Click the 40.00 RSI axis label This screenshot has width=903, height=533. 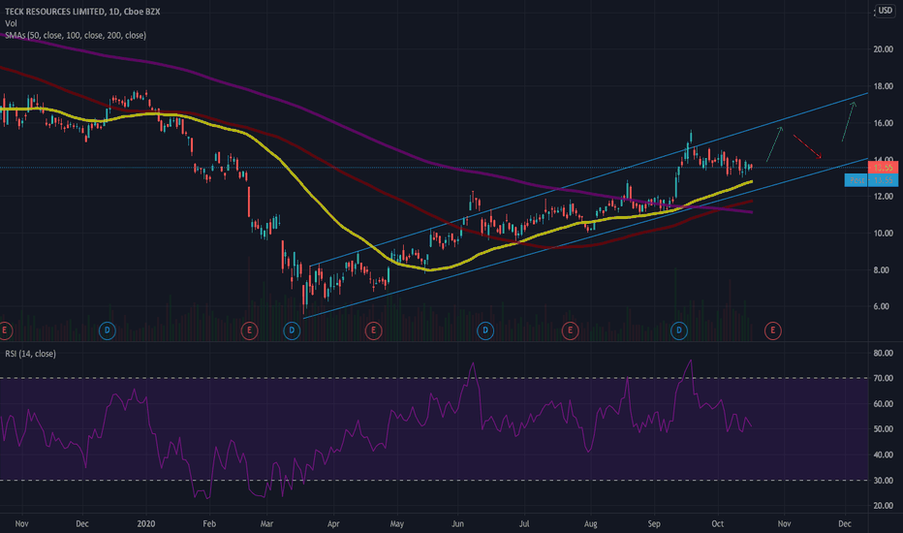883,455
